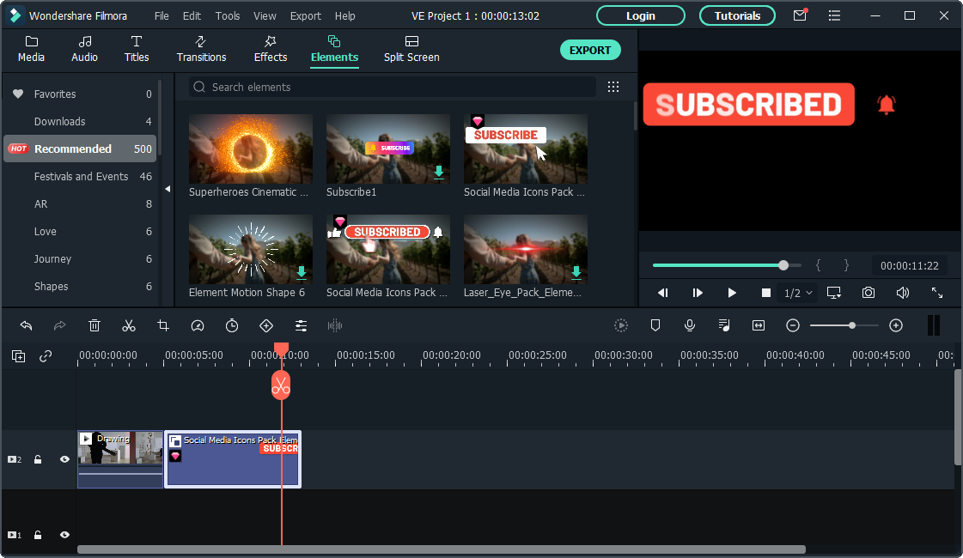Click the split scissors icon in toolbar
963x558 pixels.
tap(129, 325)
